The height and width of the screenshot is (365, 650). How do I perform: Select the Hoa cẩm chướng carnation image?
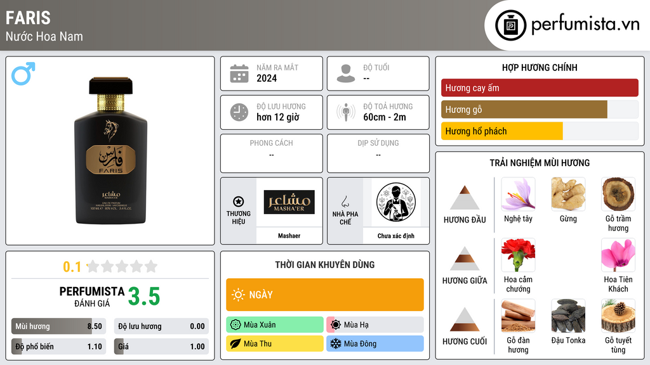tap(518, 255)
